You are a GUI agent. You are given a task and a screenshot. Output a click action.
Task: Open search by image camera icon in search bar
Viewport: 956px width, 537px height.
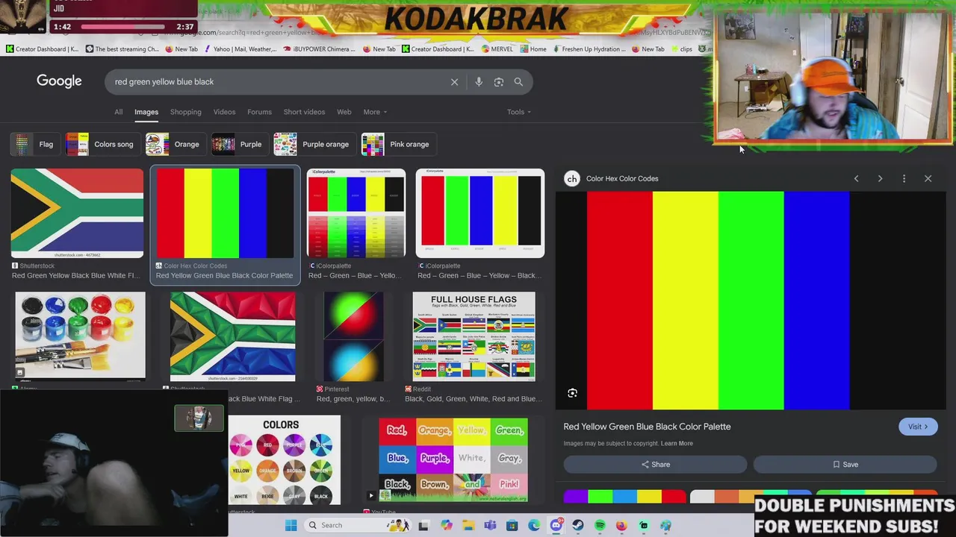(499, 82)
